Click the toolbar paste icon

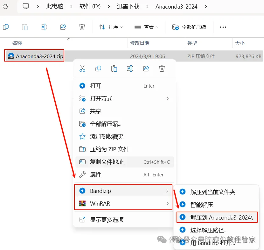25,27
